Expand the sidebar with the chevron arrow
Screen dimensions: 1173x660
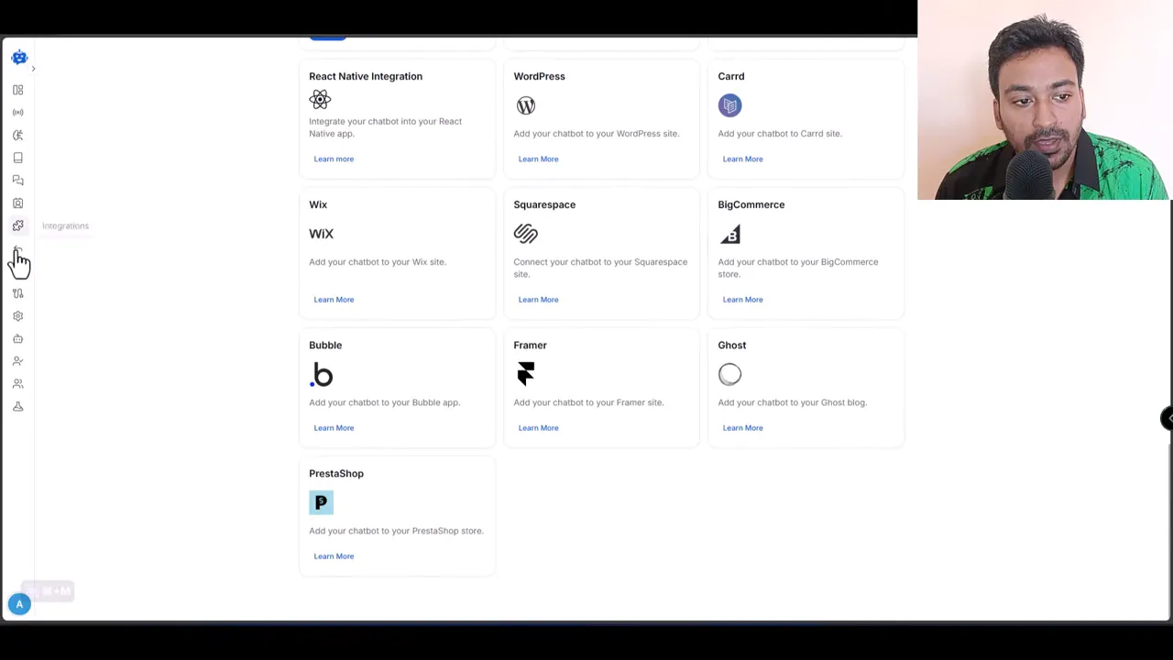click(33, 67)
